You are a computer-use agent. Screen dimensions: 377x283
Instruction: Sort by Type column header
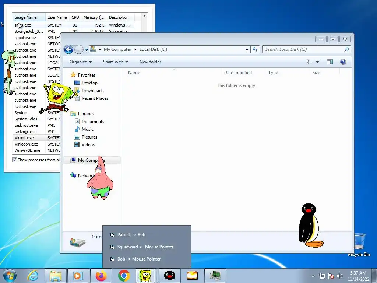pyautogui.click(x=288, y=73)
